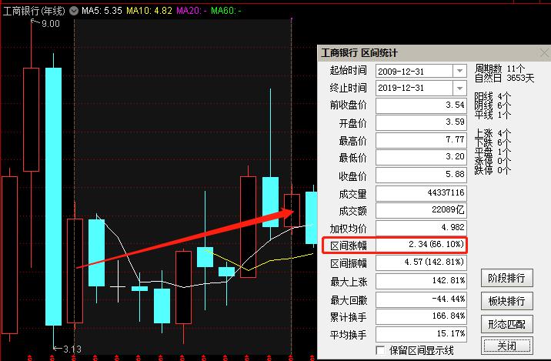Select the 最低价 value 3.20

click(x=421, y=157)
